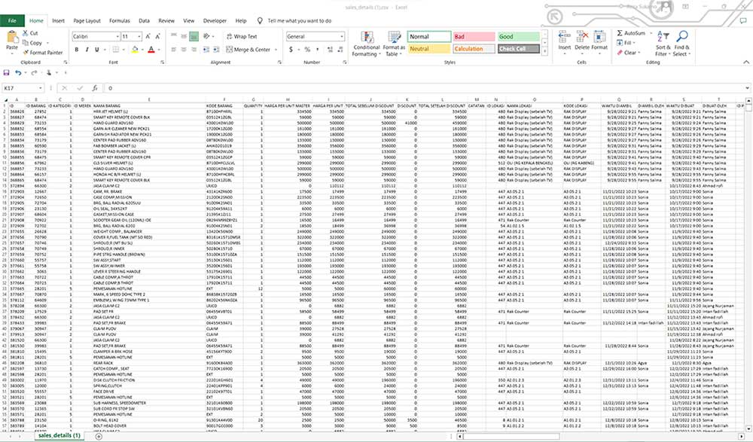Toggle middle align
The image size is (753, 442).
point(184,36)
